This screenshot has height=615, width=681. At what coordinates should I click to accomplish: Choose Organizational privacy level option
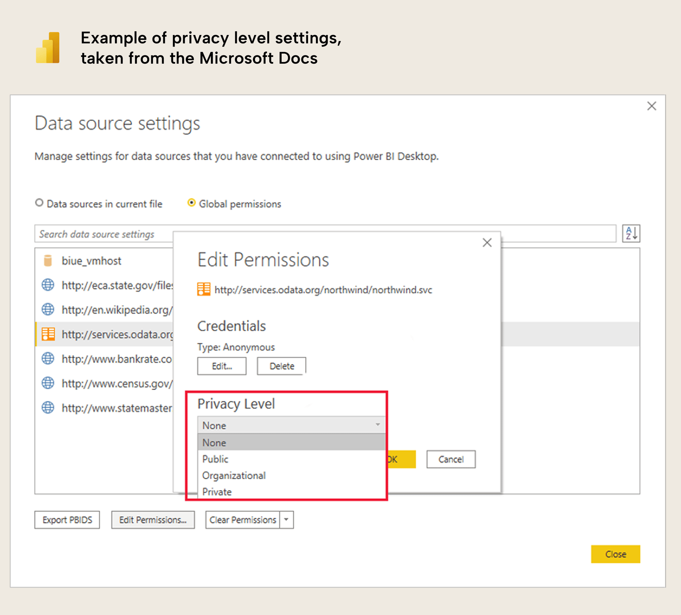(291, 475)
